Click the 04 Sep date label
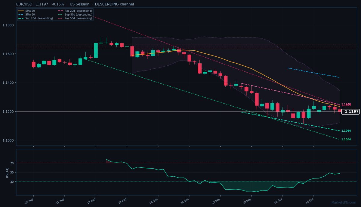Image resolution: width=361 pixels, height=207 pixels. pos(154,201)
